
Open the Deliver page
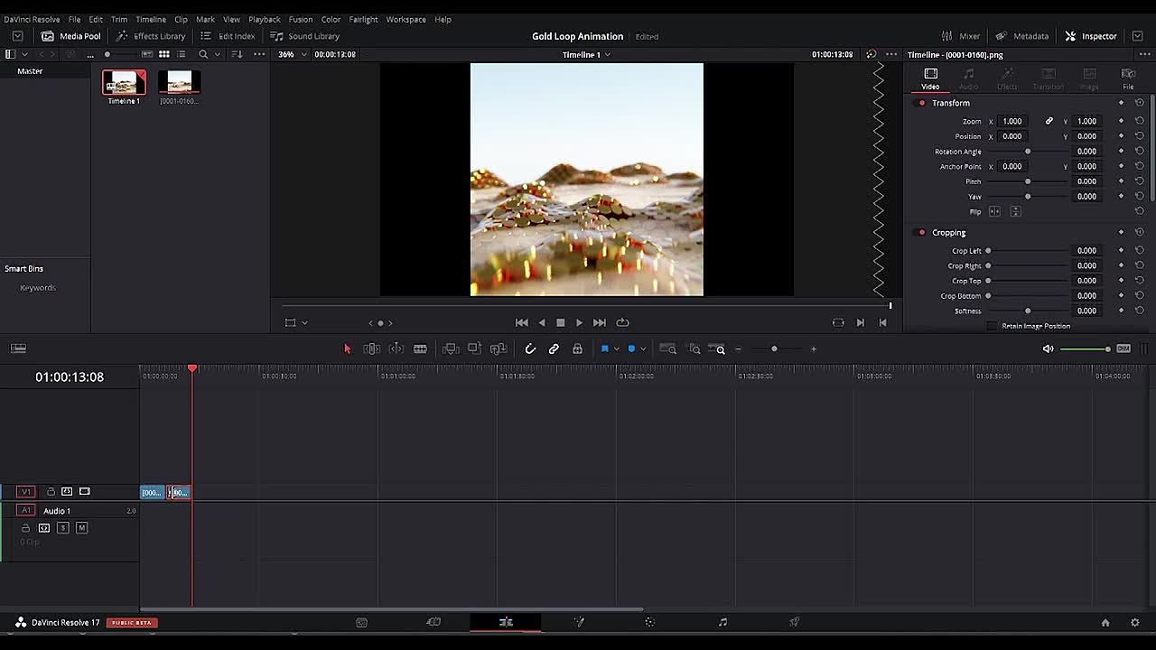coord(794,622)
